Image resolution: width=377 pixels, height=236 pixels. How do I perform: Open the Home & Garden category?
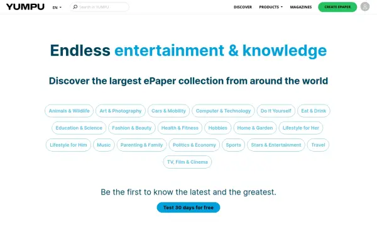[255, 128]
